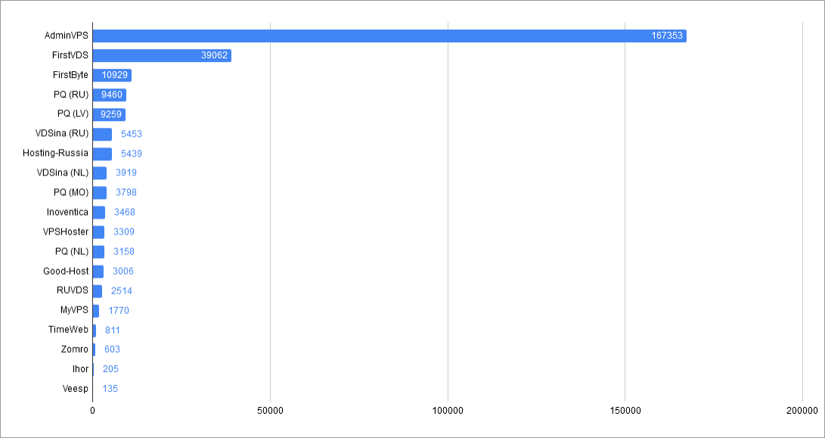Click the value 3158 data label
The width and height of the screenshot is (825, 438).
(124, 252)
